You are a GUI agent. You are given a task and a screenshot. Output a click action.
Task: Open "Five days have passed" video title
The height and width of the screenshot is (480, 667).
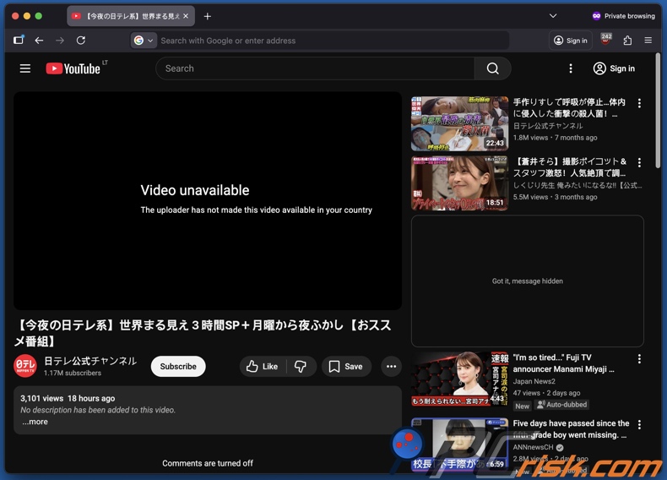tap(571, 429)
